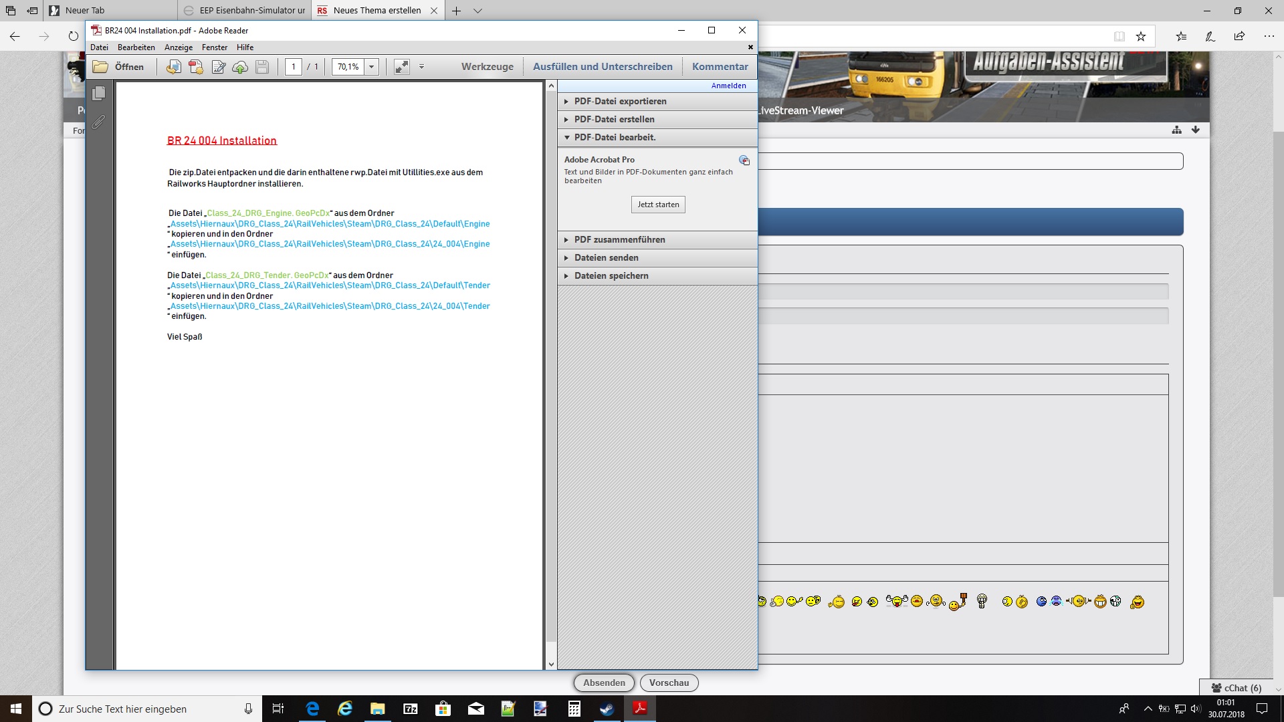The height and width of the screenshot is (722, 1284).
Task: Click the create PDF icon in toolbar
Action: [x=196, y=67]
